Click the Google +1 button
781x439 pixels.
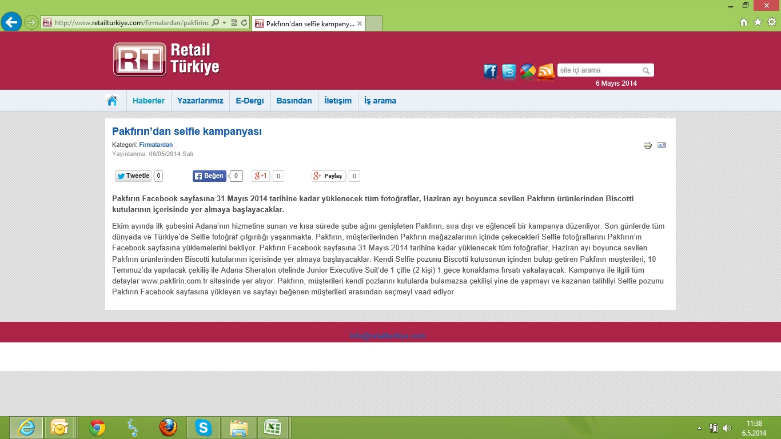click(x=261, y=176)
